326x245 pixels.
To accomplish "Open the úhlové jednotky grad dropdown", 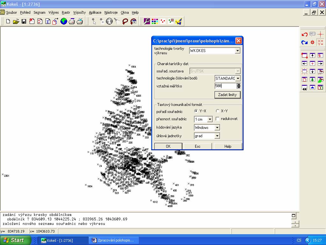I will (217, 136).
